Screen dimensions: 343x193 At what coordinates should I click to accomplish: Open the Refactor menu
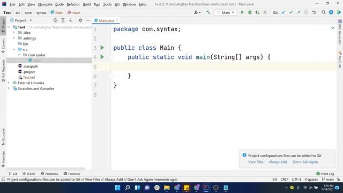73,4
